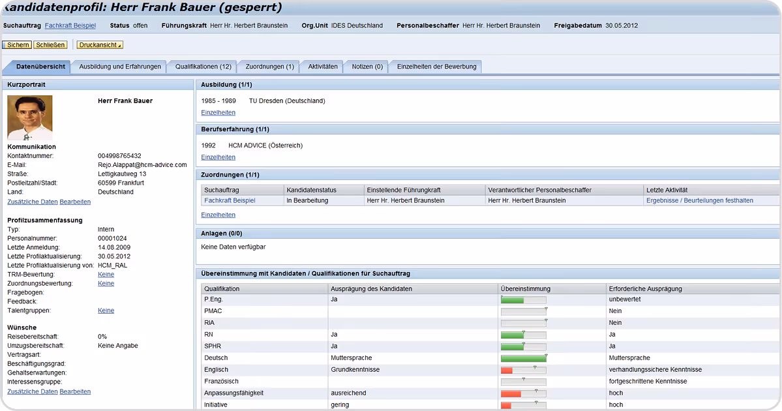Viewport: 782px width, 411px height.
Task: Click the Englisch match indicator bar
Action: pos(524,370)
